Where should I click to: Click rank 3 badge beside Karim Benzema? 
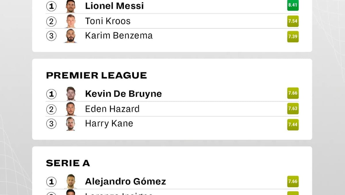[x=51, y=36]
